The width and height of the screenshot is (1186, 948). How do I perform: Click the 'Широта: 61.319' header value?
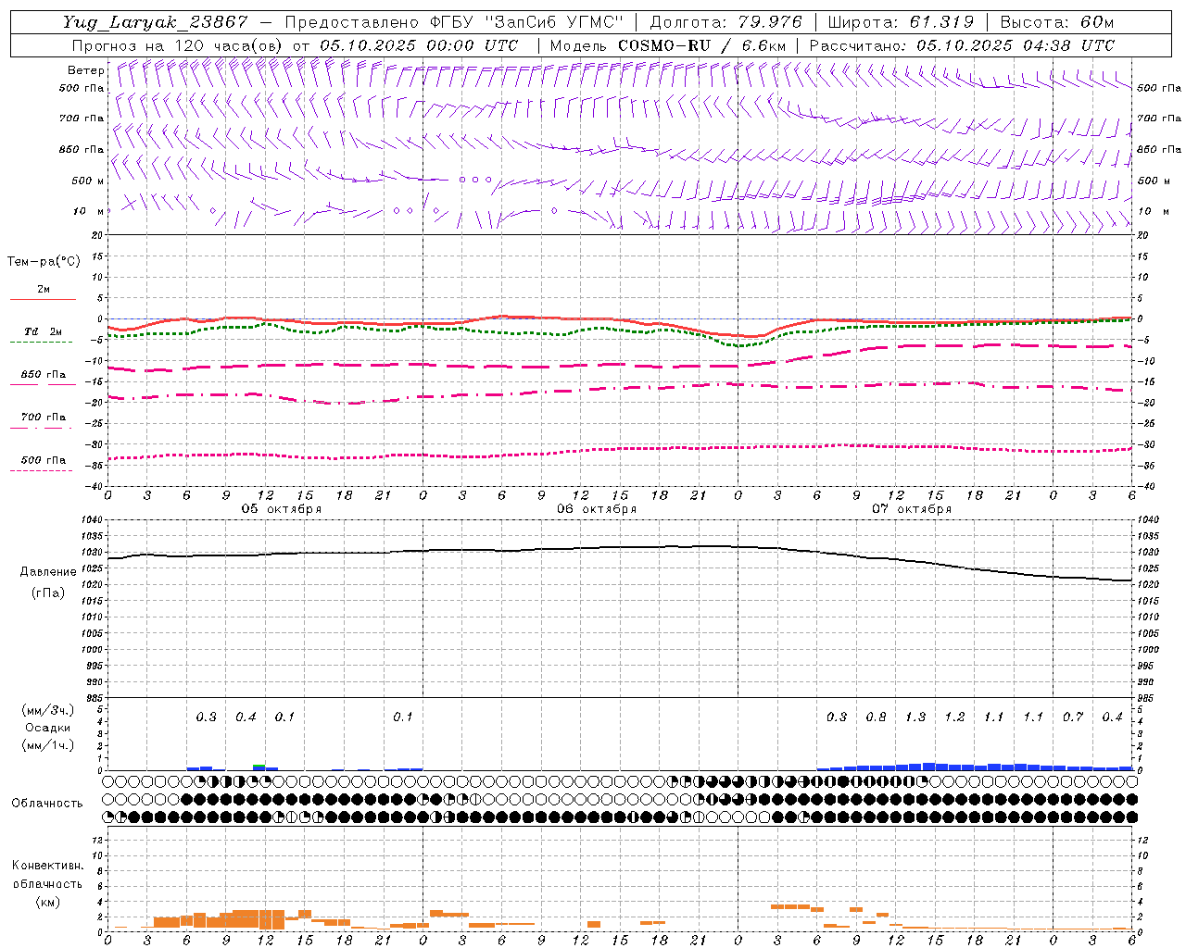(901, 22)
